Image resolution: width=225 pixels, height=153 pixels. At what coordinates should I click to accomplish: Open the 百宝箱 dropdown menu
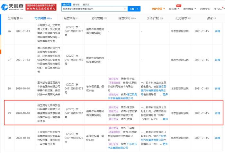pos(176,9)
